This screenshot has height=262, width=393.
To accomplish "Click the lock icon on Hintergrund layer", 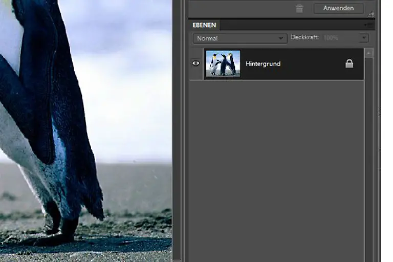I will pos(349,63).
